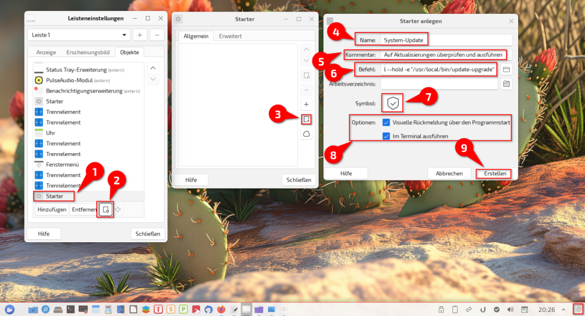The height and width of the screenshot is (316, 585).
Task: Toggle Visuelle Rückmeldung über den Programmstart checkbox
Action: coord(387,122)
